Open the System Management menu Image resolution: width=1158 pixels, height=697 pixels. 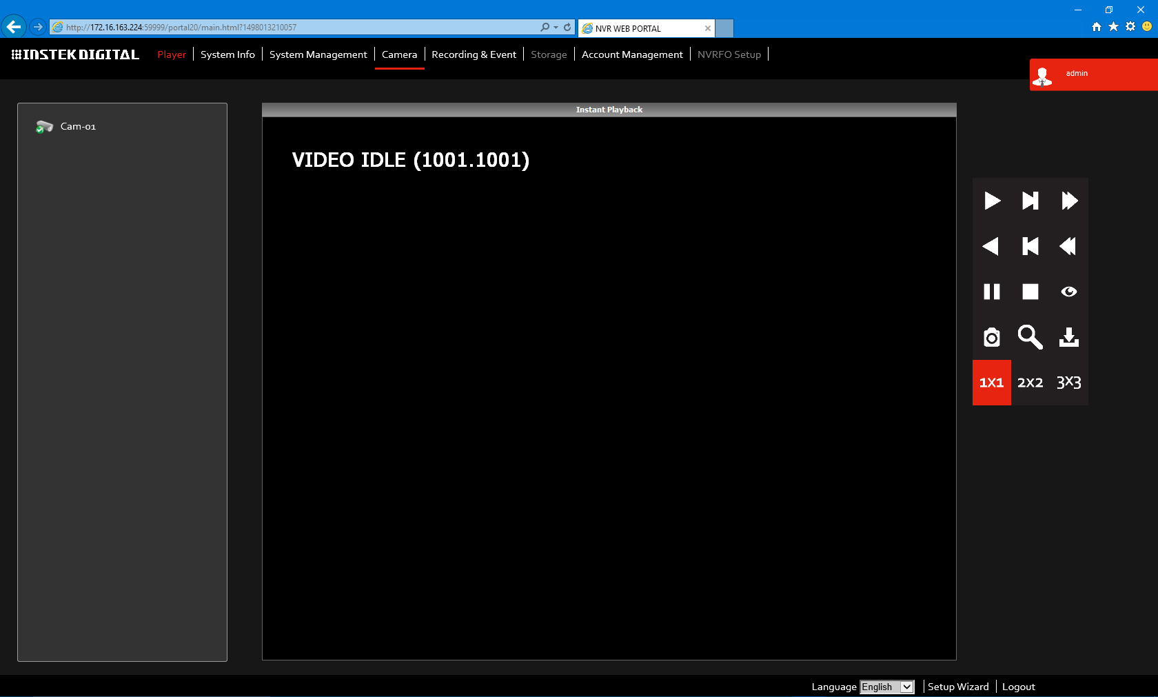[318, 54]
